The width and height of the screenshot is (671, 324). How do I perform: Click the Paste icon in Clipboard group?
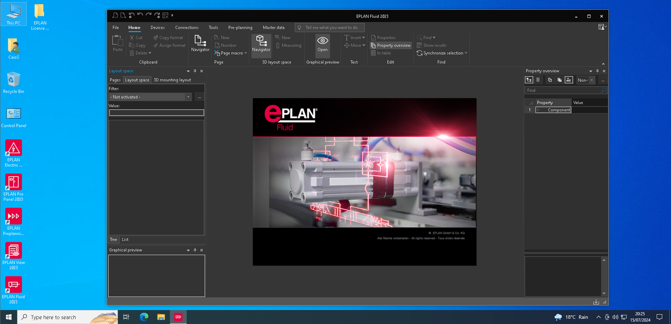point(117,43)
